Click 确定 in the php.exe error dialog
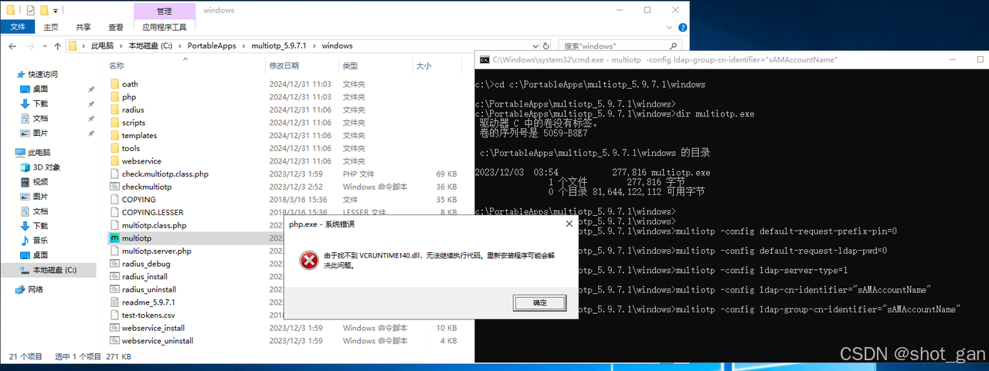989x371 pixels. pyautogui.click(x=539, y=303)
